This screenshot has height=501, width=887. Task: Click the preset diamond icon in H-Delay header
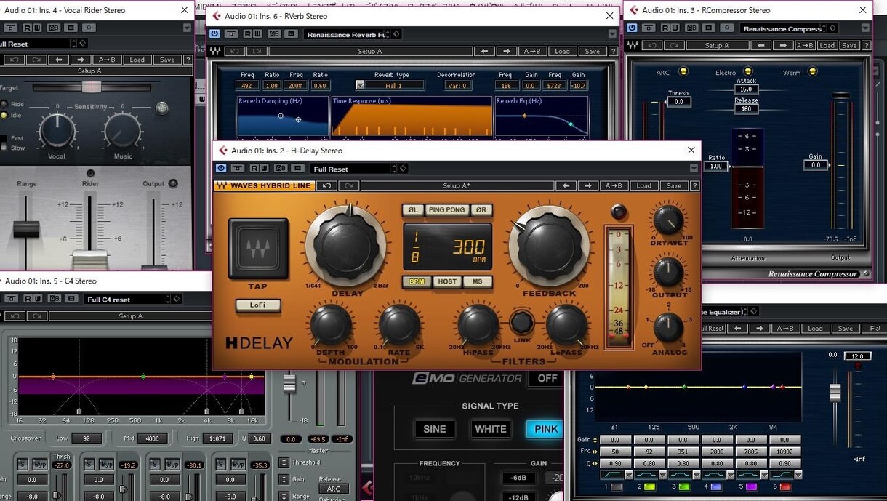coord(404,168)
